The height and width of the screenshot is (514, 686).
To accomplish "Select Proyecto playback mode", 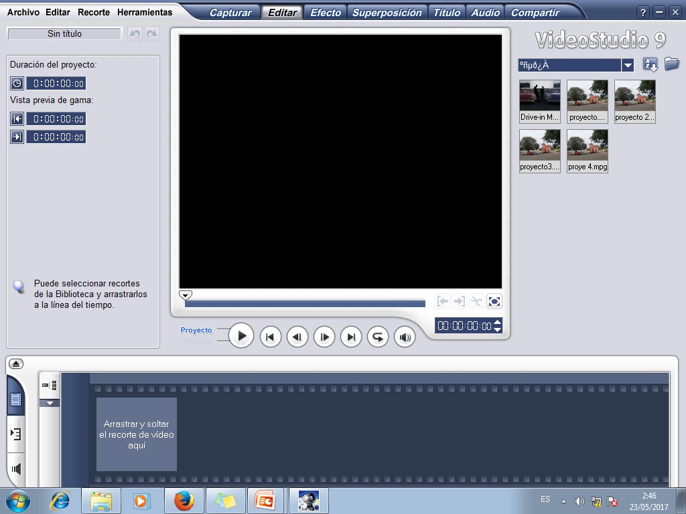I will [196, 330].
